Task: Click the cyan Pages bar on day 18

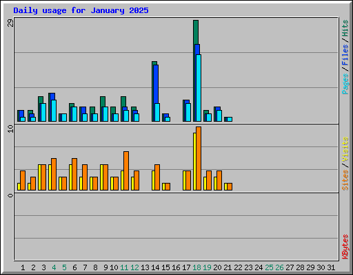Action: point(199,88)
